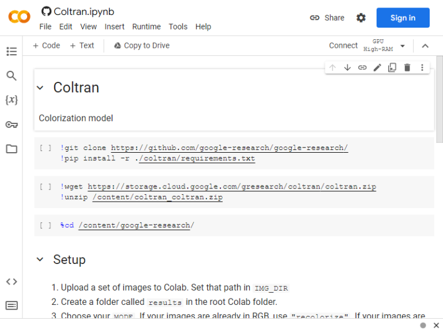Open the Variables {x} panel
This screenshot has width=443, height=332.
click(x=12, y=100)
